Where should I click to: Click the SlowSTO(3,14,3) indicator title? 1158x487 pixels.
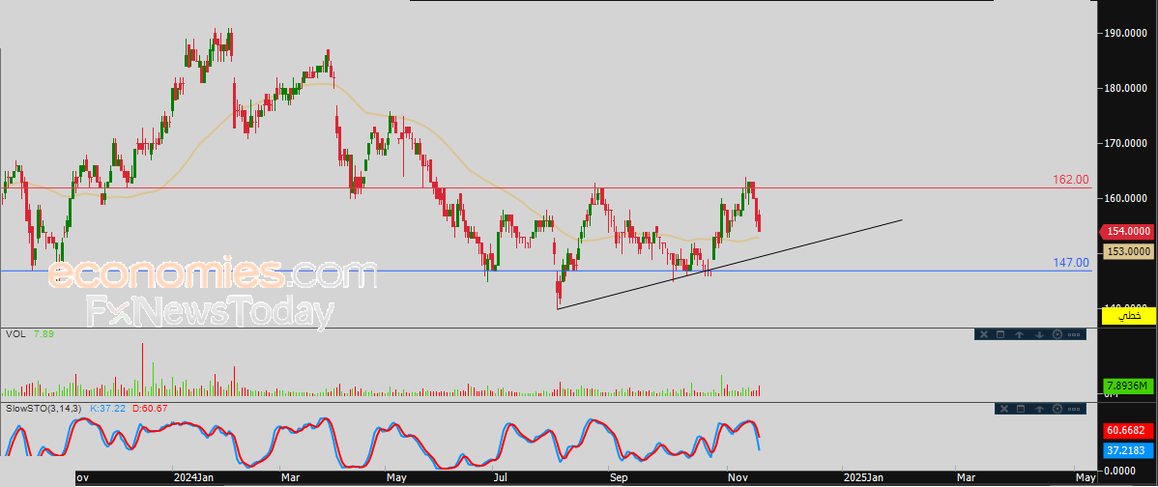pyautogui.click(x=44, y=408)
